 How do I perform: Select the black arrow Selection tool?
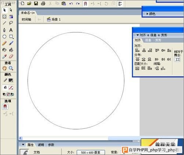pyautogui.click(x=5, y=10)
